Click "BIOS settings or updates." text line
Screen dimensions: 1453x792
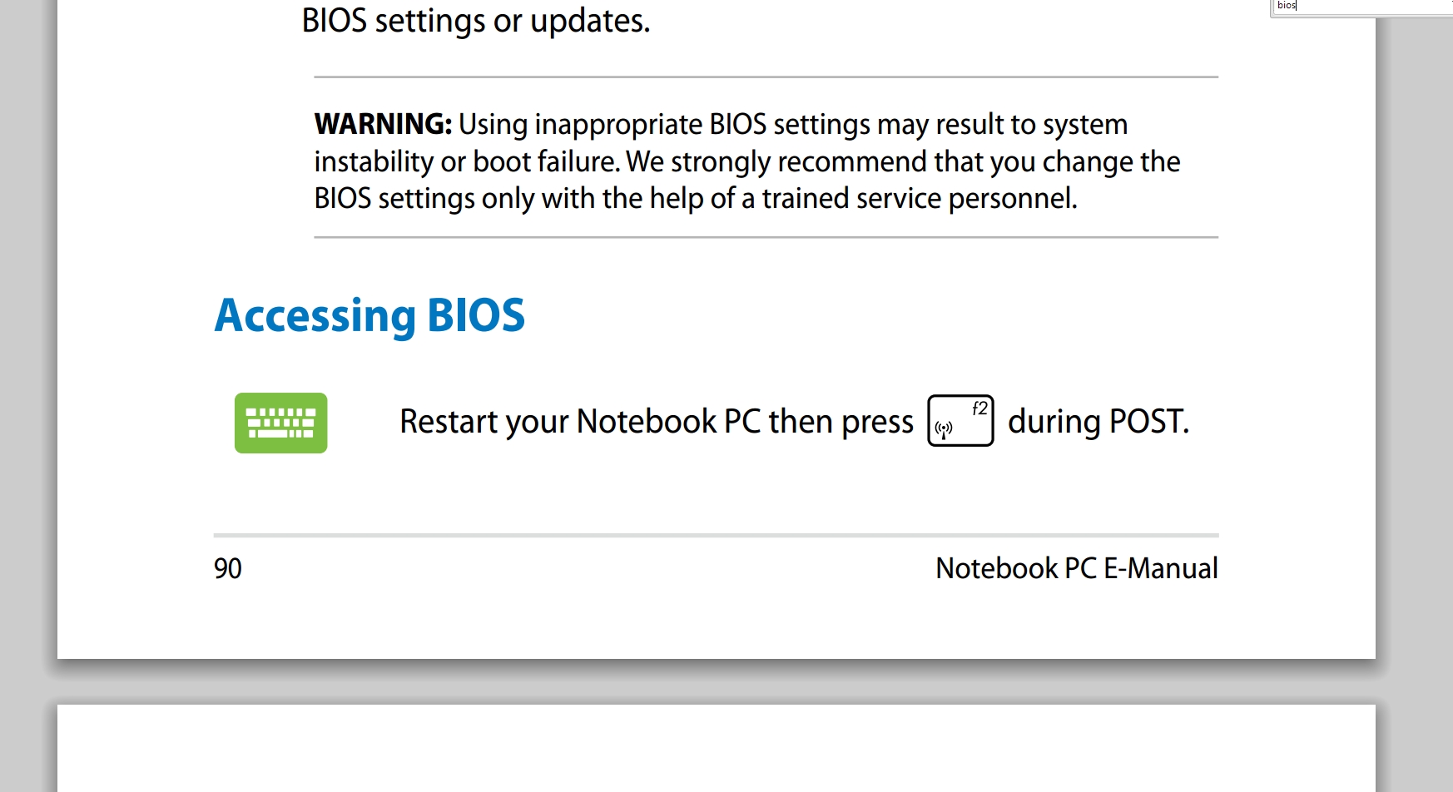point(475,21)
